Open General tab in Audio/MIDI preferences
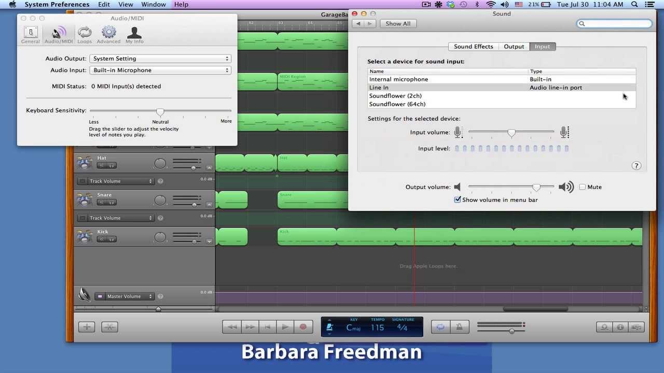The height and width of the screenshot is (373, 664). point(30,35)
